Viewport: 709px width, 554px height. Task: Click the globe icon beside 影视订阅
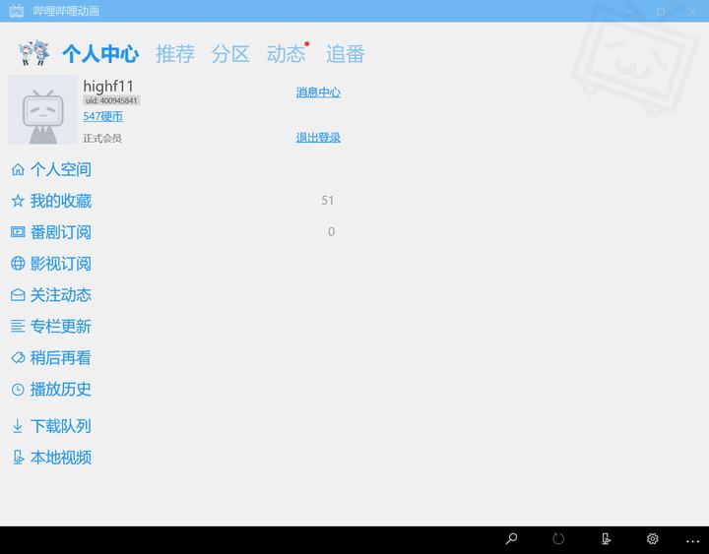(x=18, y=264)
